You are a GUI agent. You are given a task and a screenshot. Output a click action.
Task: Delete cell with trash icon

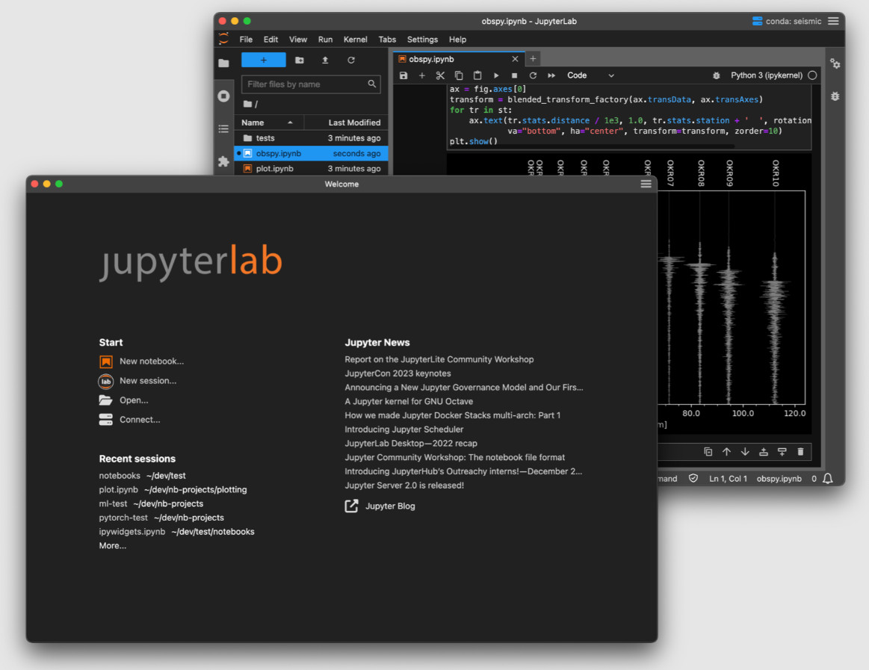pos(800,452)
